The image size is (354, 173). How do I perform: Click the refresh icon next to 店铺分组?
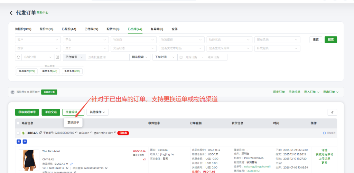click(x=18, y=57)
